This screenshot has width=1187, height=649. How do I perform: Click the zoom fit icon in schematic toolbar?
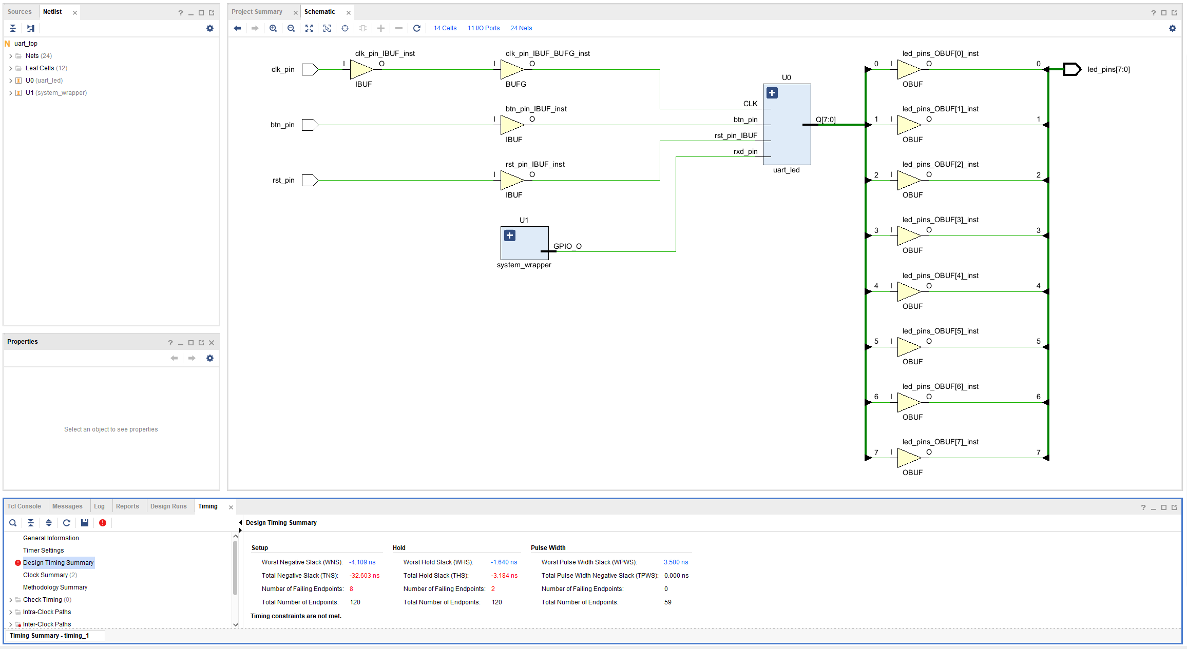(309, 28)
